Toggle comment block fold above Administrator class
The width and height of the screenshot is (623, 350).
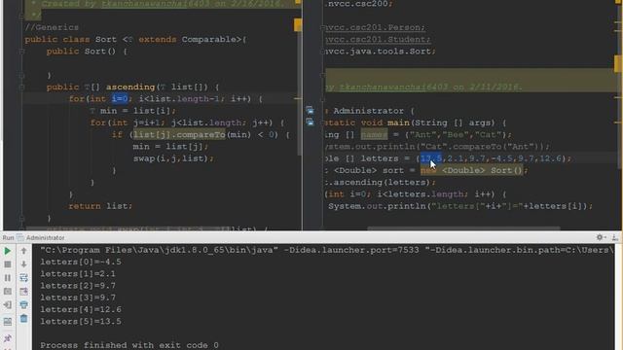point(323,75)
